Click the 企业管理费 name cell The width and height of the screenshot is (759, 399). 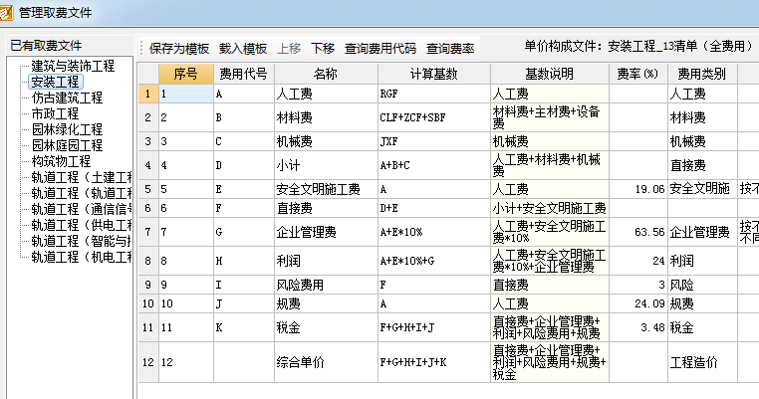click(326, 232)
